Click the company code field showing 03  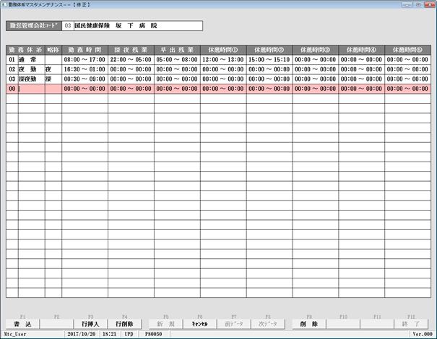click(x=68, y=26)
